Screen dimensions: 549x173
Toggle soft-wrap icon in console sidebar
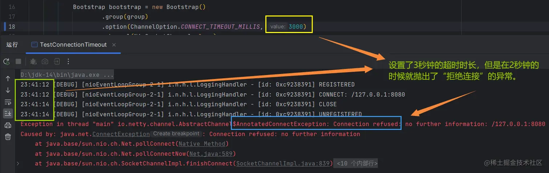pos(8,102)
